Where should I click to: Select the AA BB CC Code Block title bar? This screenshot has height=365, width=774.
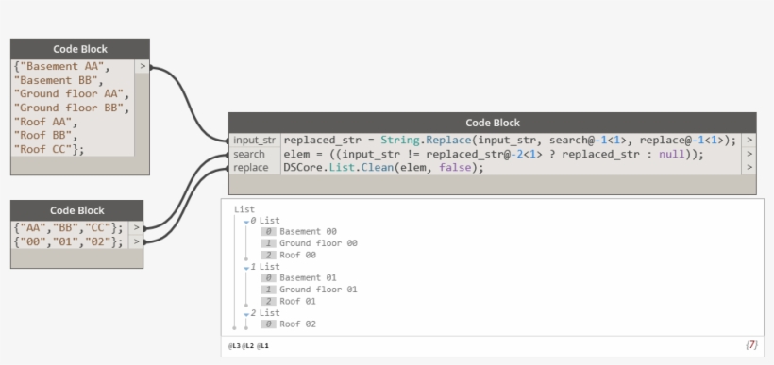(77, 210)
